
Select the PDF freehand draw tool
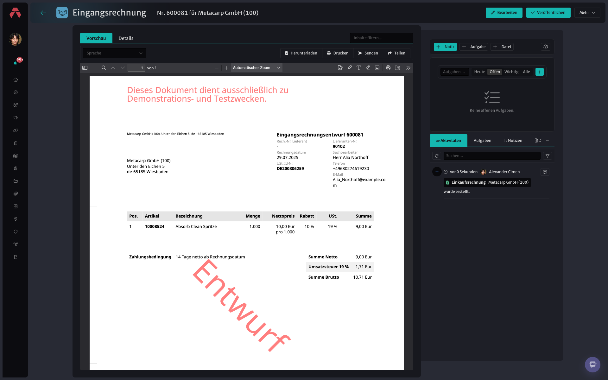pyautogui.click(x=368, y=68)
